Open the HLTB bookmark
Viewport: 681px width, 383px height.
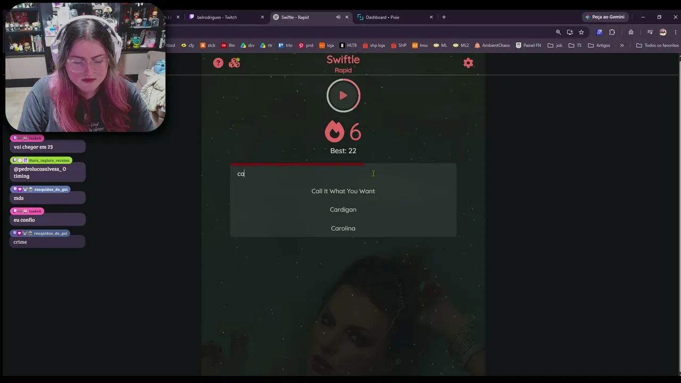(x=348, y=45)
